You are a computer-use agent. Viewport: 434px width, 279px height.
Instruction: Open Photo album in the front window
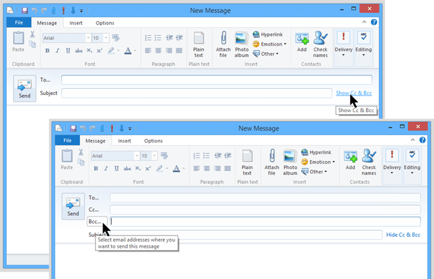(x=291, y=160)
